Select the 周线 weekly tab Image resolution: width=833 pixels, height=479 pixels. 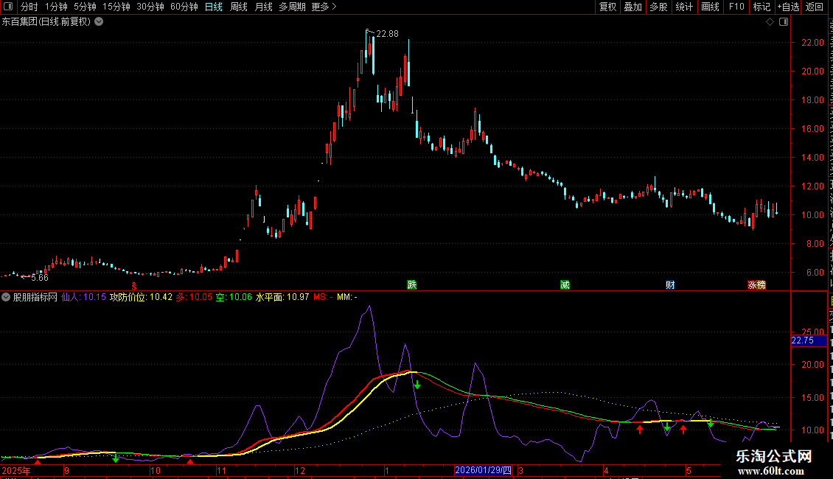(x=239, y=7)
